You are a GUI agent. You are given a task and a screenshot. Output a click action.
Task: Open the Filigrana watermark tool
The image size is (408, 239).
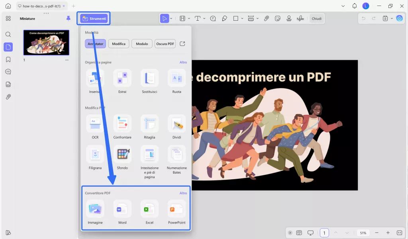(95, 158)
